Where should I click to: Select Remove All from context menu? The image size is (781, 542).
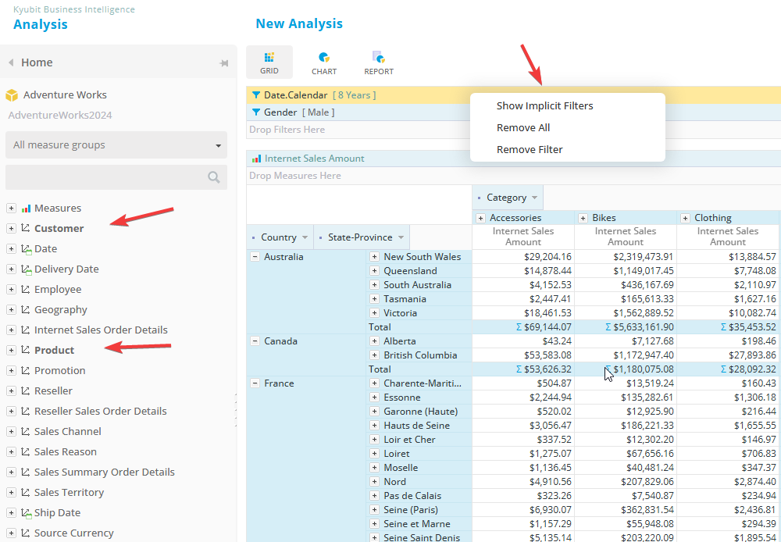click(x=523, y=128)
